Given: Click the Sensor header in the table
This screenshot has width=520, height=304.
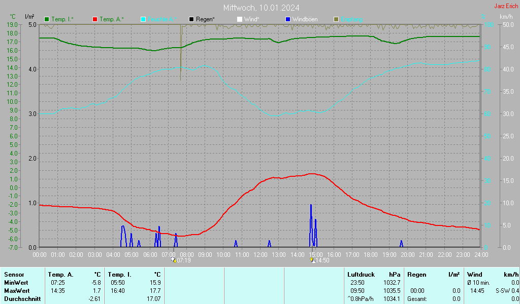Looking at the screenshot, I should (14, 274).
